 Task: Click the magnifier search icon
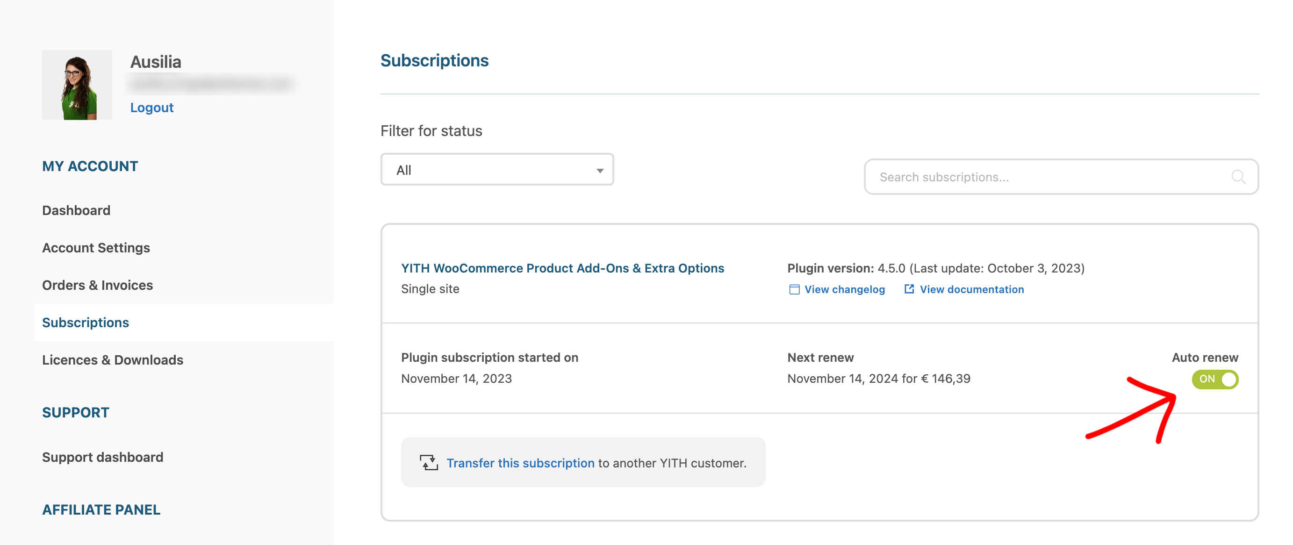[x=1238, y=177]
